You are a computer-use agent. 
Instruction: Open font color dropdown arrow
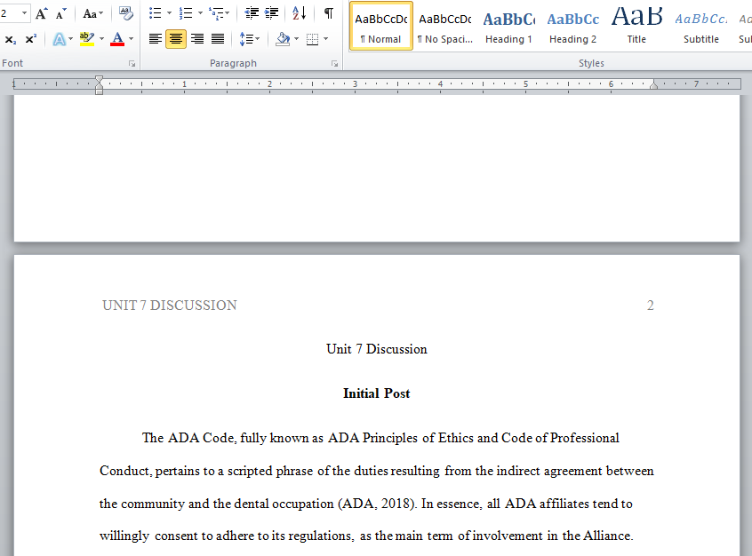pyautogui.click(x=131, y=39)
